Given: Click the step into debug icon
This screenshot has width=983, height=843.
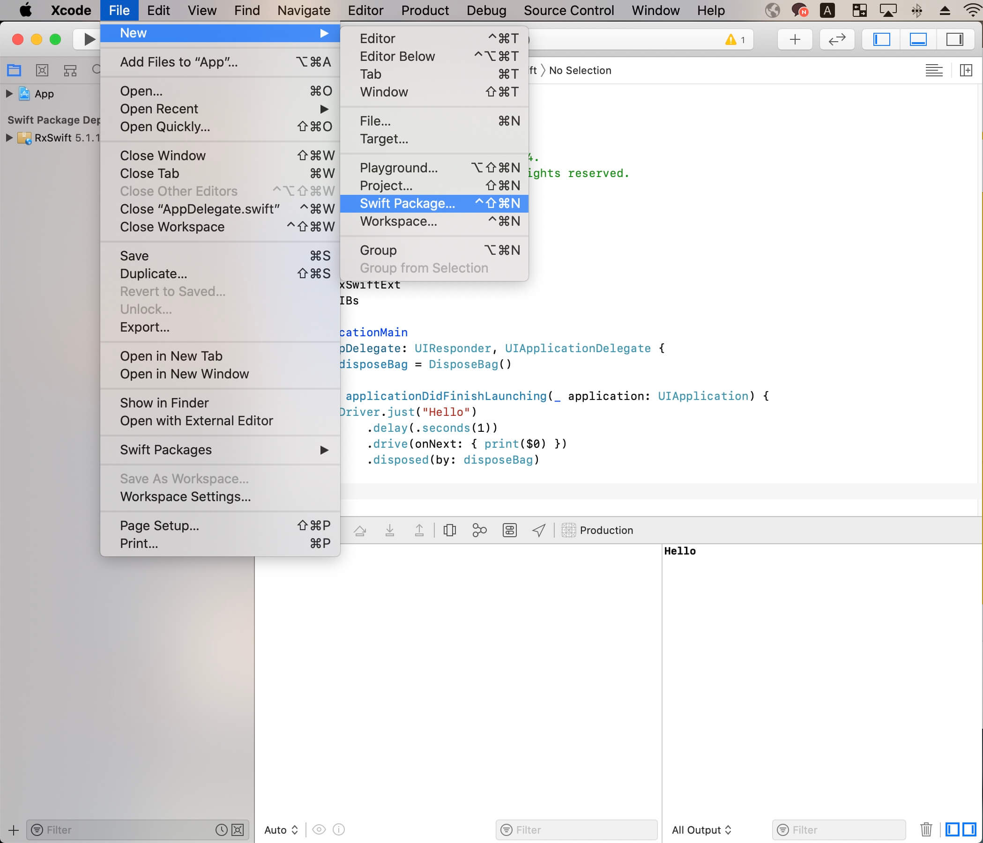Looking at the screenshot, I should tap(389, 530).
